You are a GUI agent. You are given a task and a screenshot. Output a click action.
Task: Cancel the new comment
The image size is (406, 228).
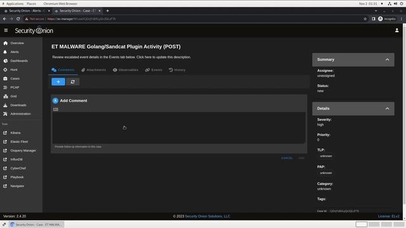(287, 158)
